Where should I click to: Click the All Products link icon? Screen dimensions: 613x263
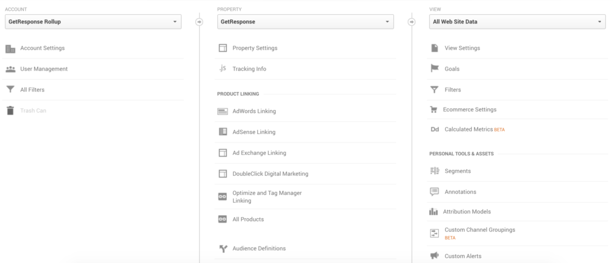click(x=223, y=219)
